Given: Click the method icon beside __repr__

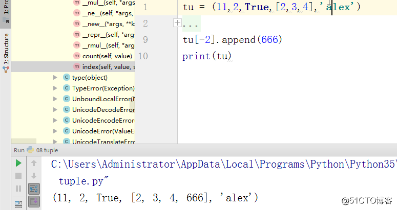Looking at the screenshot, I should tap(77, 34).
